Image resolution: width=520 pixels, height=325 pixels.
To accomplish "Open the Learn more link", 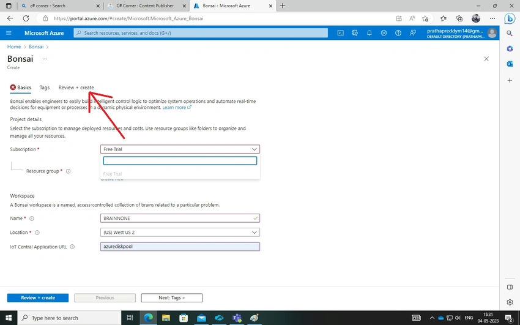I will click(177, 108).
